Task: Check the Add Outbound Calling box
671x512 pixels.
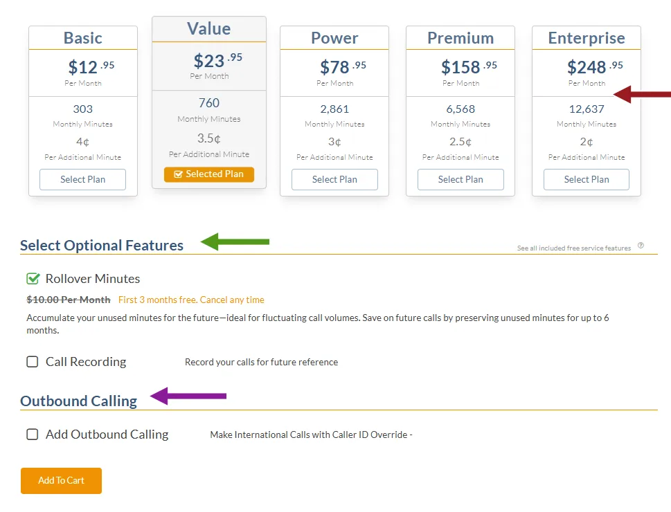Action: [x=33, y=435]
